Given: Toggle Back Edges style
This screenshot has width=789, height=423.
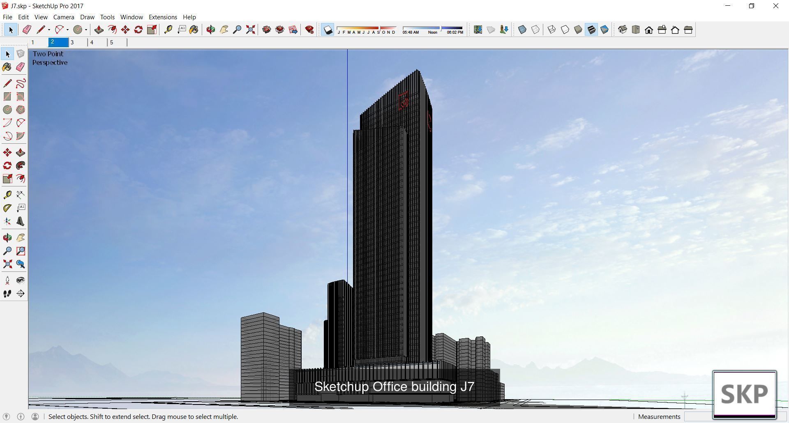Looking at the screenshot, I should [x=535, y=30].
